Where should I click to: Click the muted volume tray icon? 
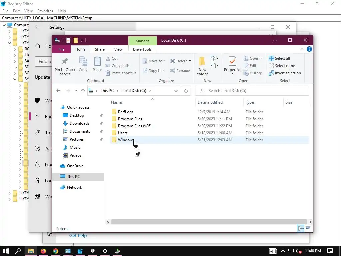click(299, 251)
